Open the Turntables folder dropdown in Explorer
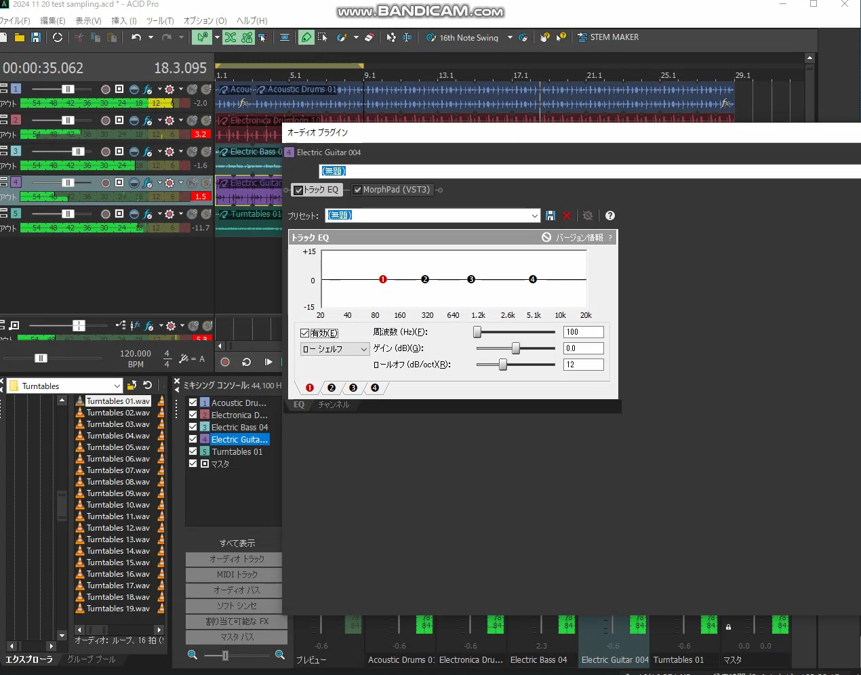 [x=117, y=386]
